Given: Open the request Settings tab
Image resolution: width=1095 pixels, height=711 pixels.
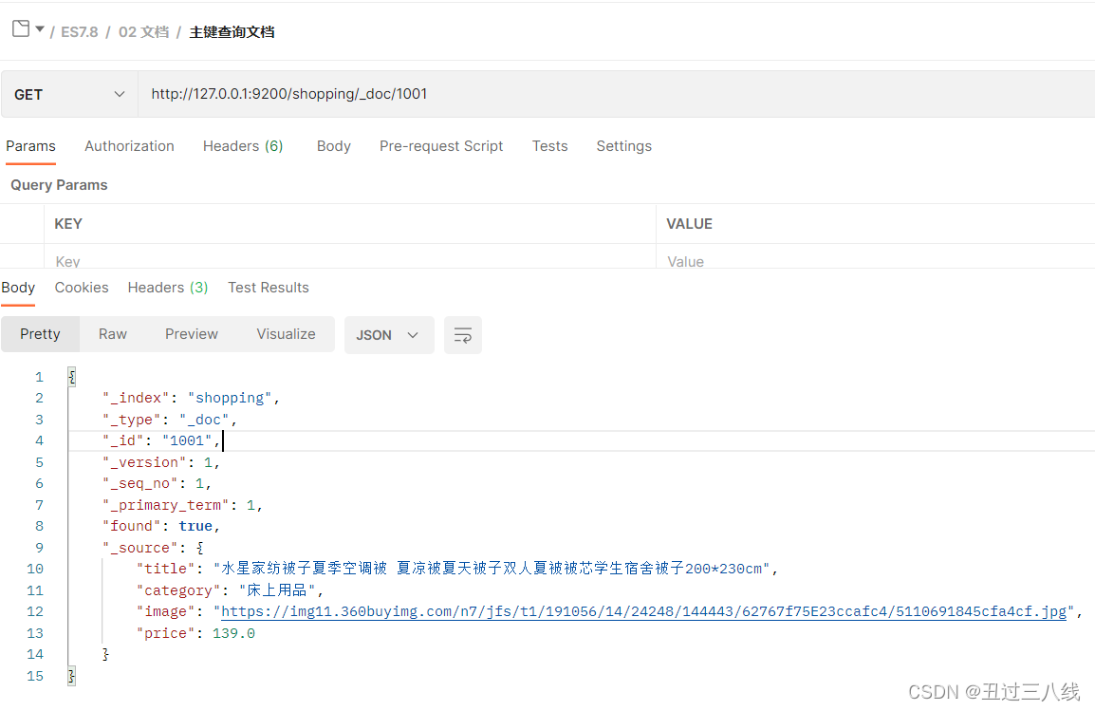Looking at the screenshot, I should (623, 146).
